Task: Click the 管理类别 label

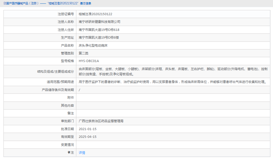Action: click(67, 53)
